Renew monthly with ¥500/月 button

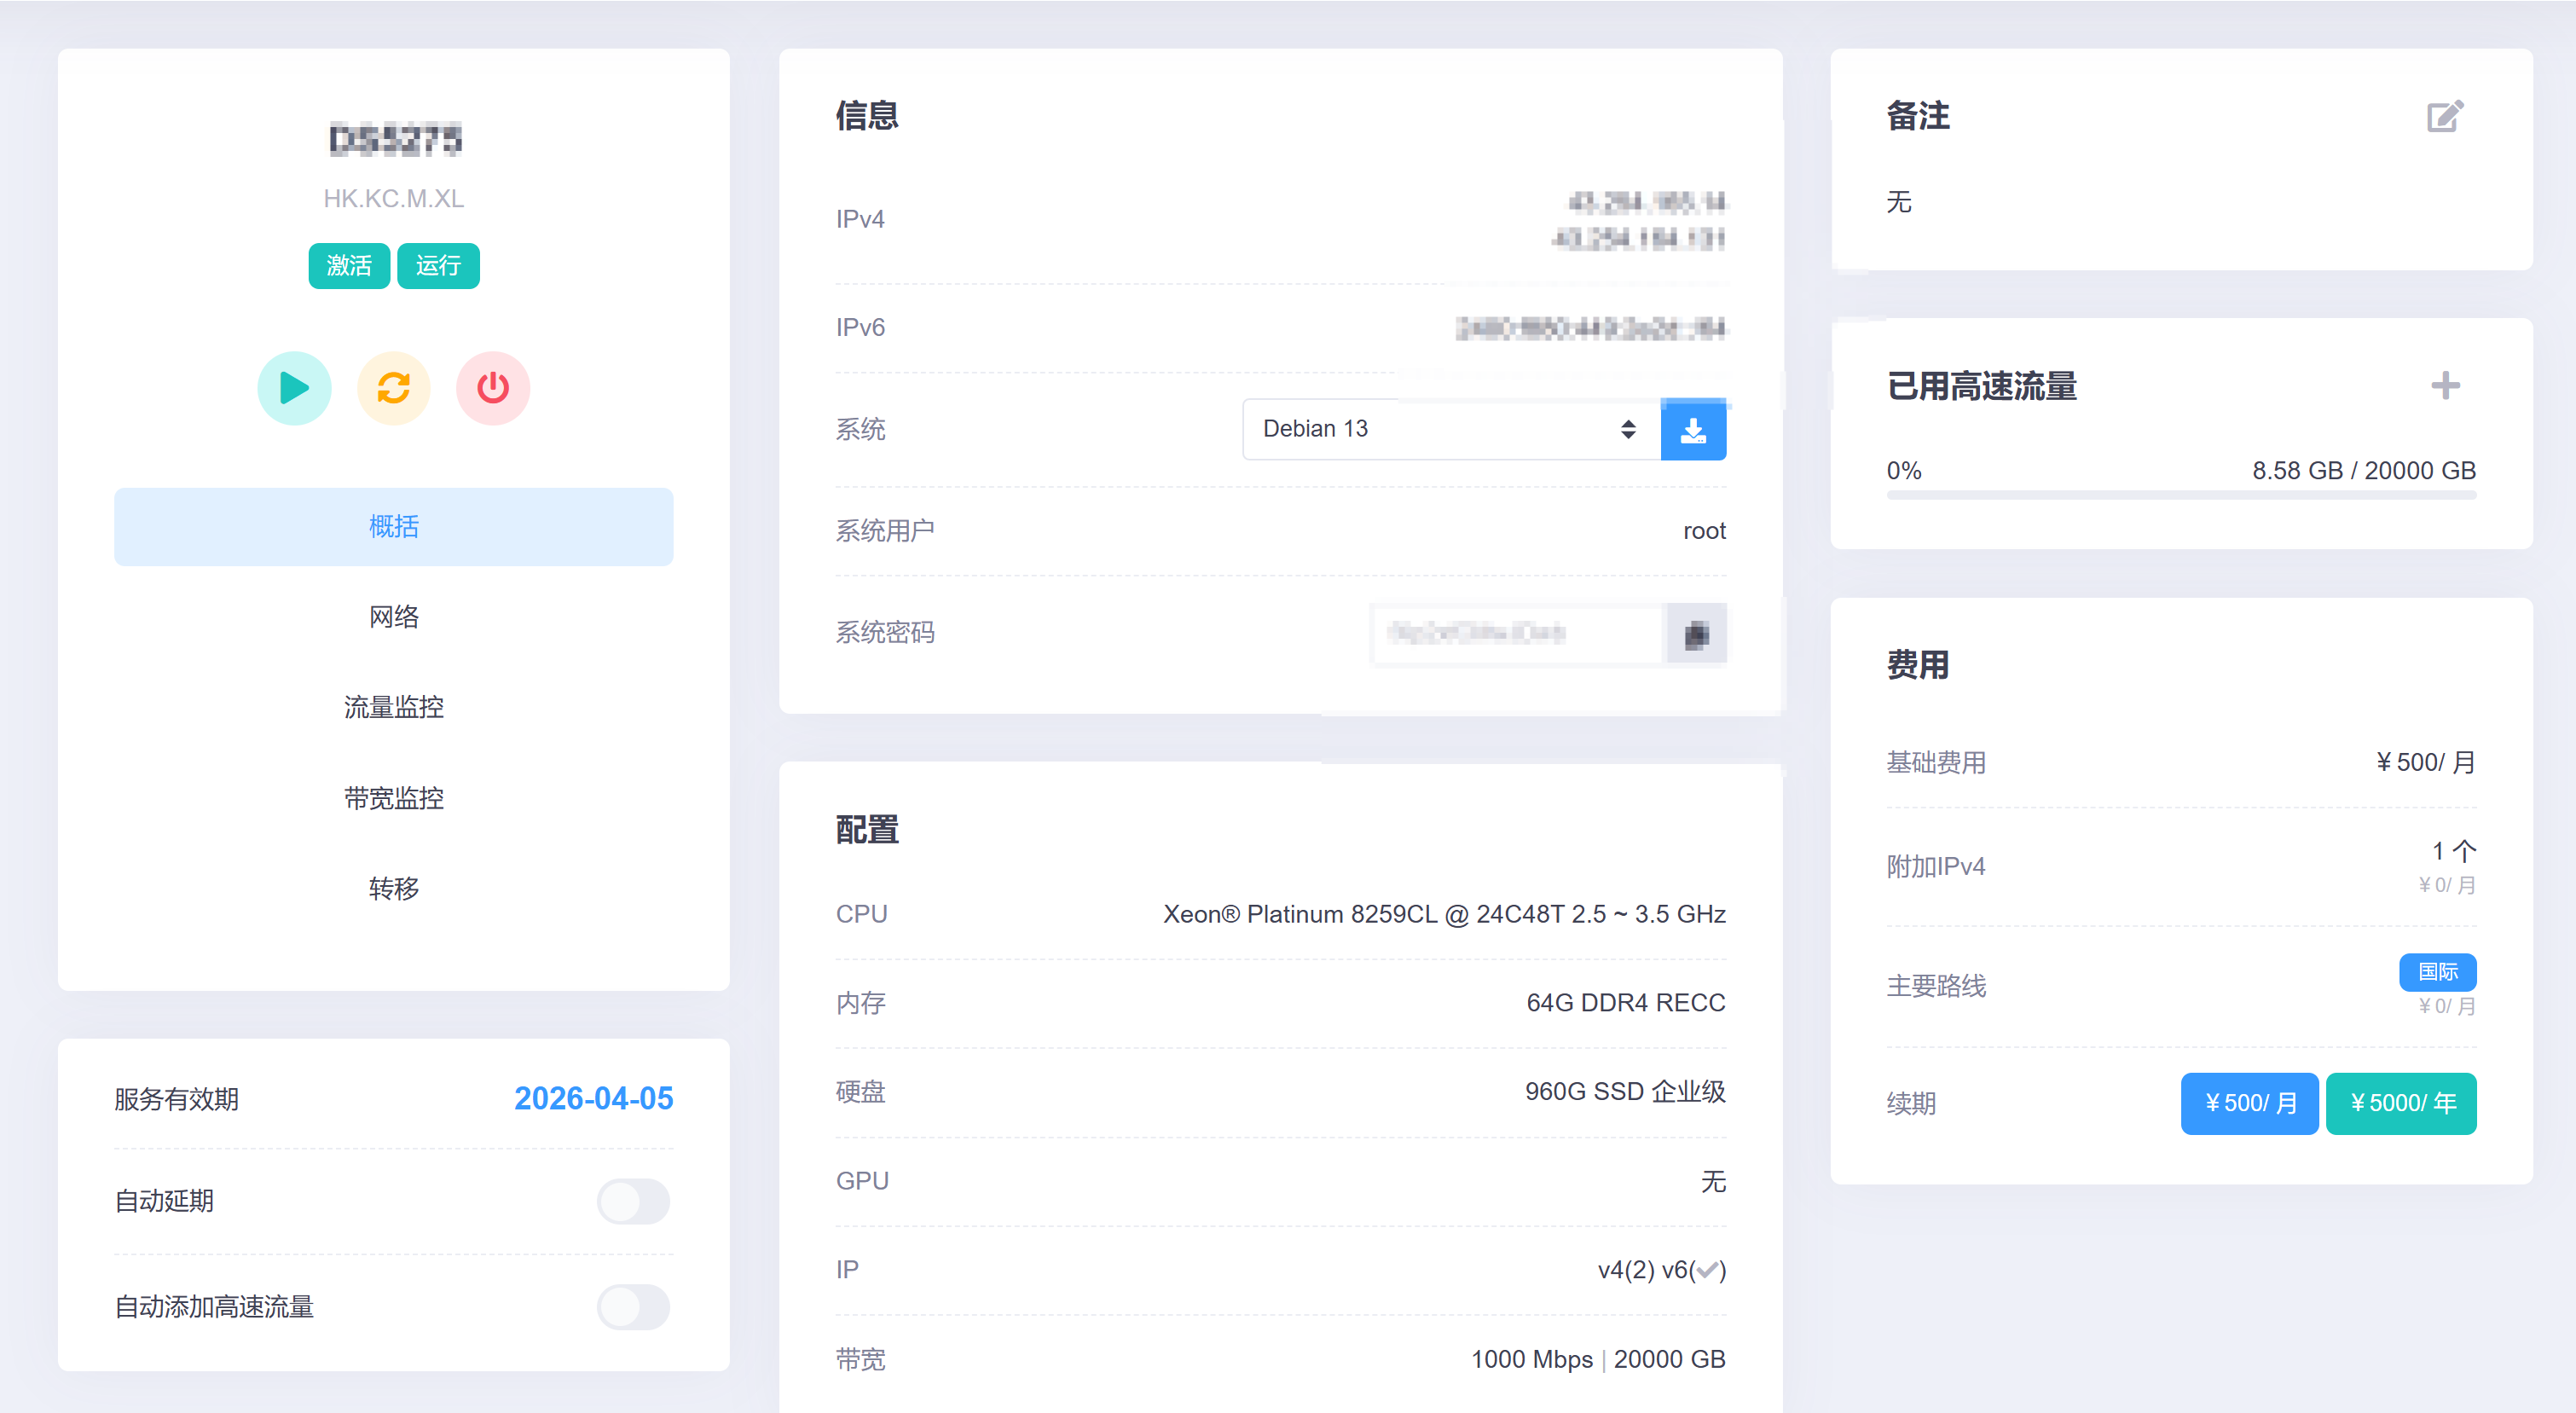click(2249, 1104)
